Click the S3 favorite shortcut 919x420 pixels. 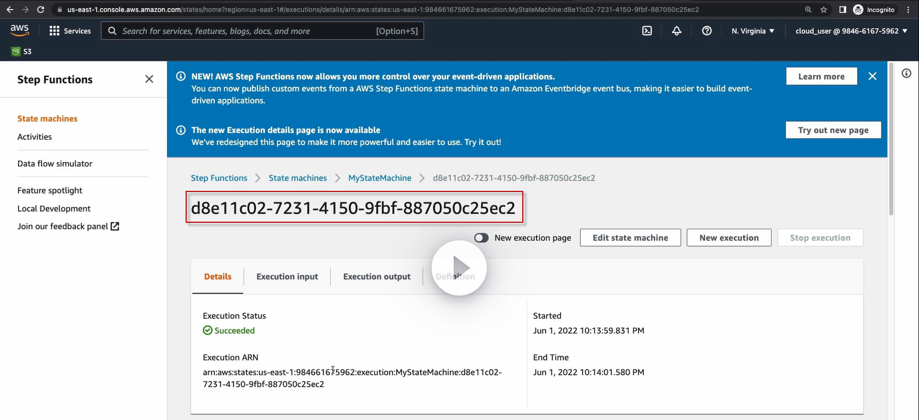click(22, 52)
